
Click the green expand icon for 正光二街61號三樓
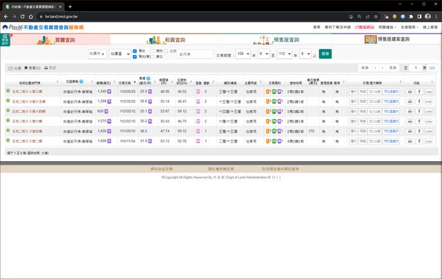8,91
